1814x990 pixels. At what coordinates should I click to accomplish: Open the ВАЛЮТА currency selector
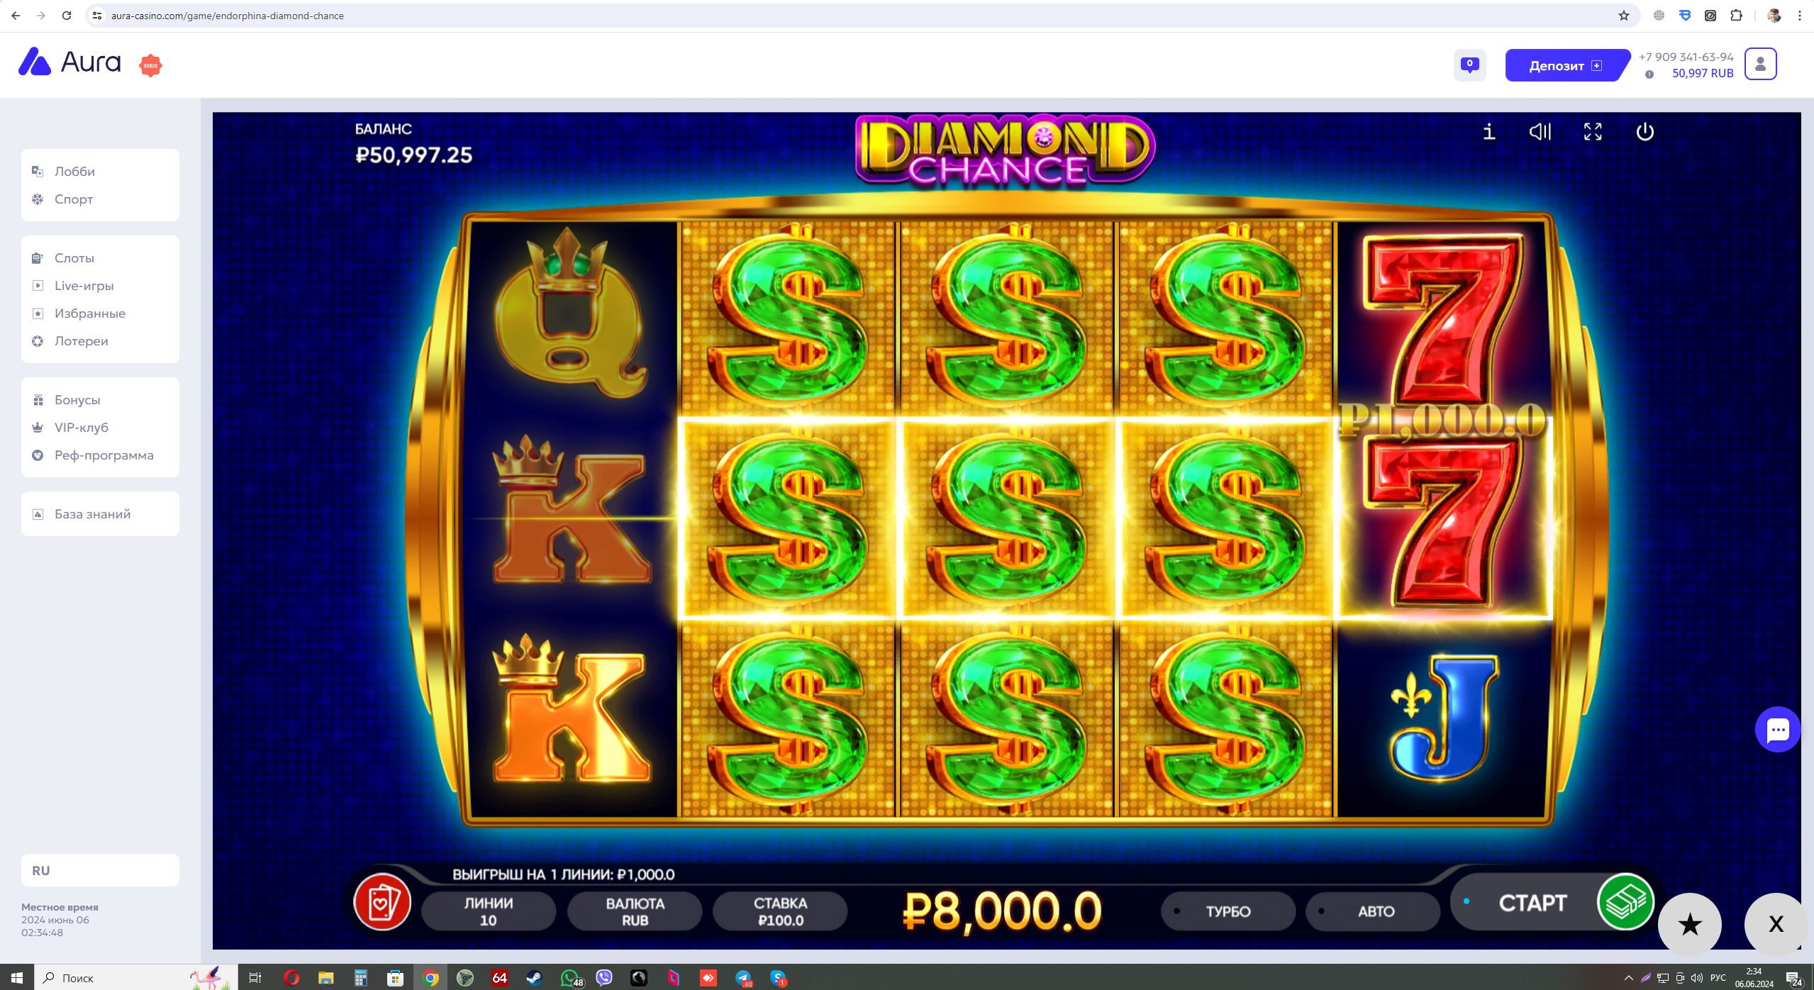coord(635,911)
